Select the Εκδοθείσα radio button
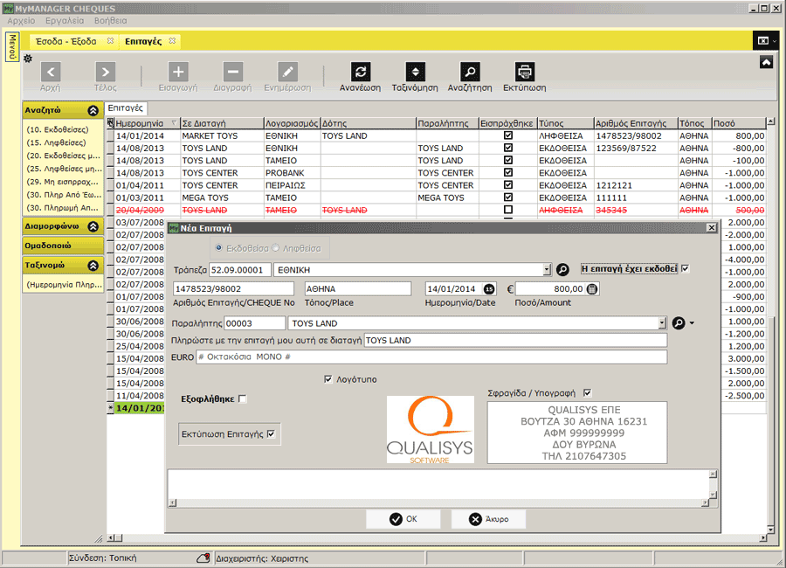The width and height of the screenshot is (786, 568). pos(218,248)
